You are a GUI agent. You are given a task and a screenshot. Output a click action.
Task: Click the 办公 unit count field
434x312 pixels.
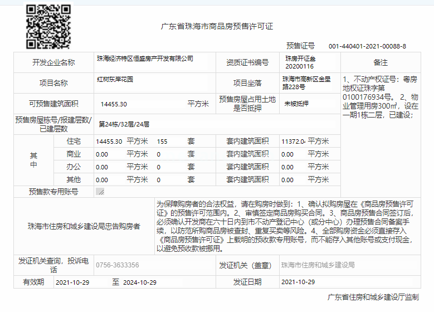159,167
